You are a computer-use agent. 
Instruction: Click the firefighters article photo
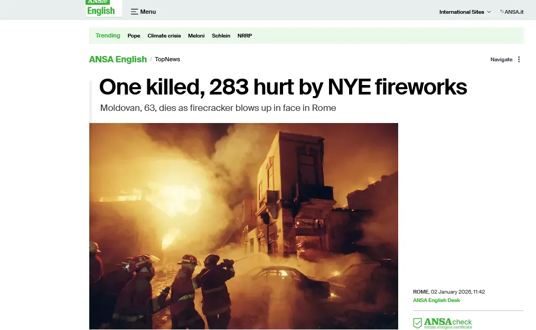pos(243,226)
